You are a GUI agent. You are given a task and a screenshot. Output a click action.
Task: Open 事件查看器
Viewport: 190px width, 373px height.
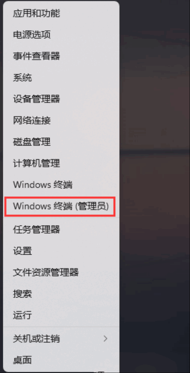61,56
